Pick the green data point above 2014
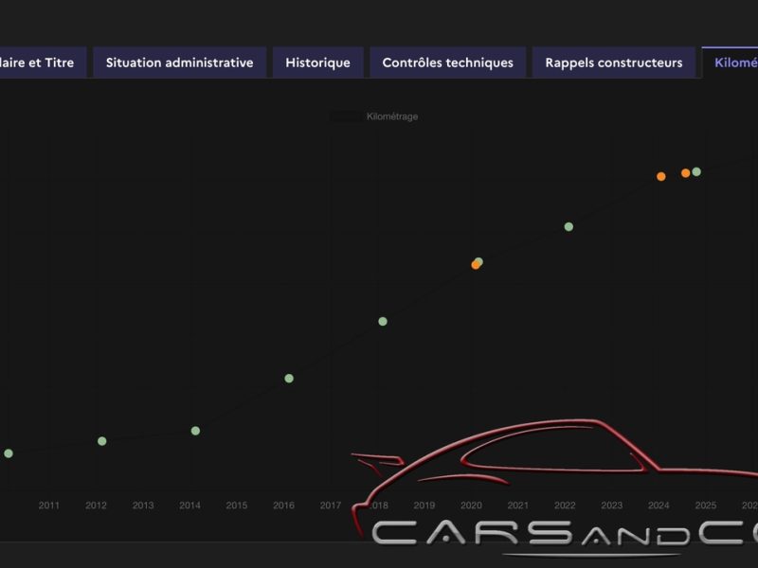The height and width of the screenshot is (568, 758). 195,431
